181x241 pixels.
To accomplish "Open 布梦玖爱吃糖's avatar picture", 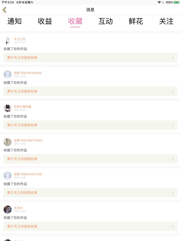I will tap(8, 108).
